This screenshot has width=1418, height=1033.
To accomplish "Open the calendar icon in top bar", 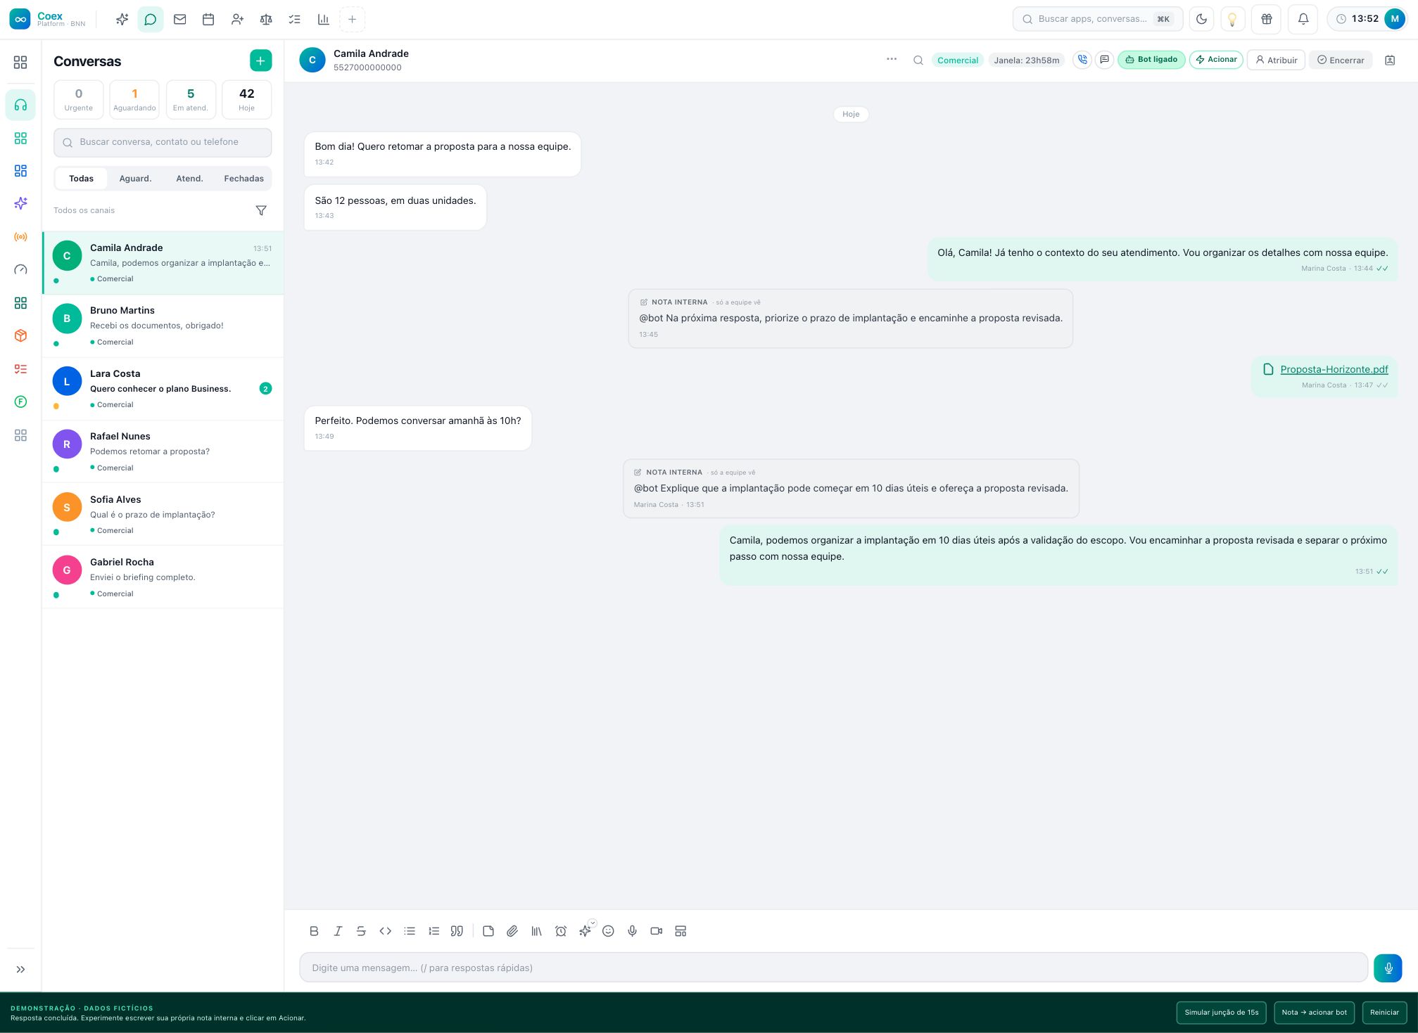I will pyautogui.click(x=208, y=20).
